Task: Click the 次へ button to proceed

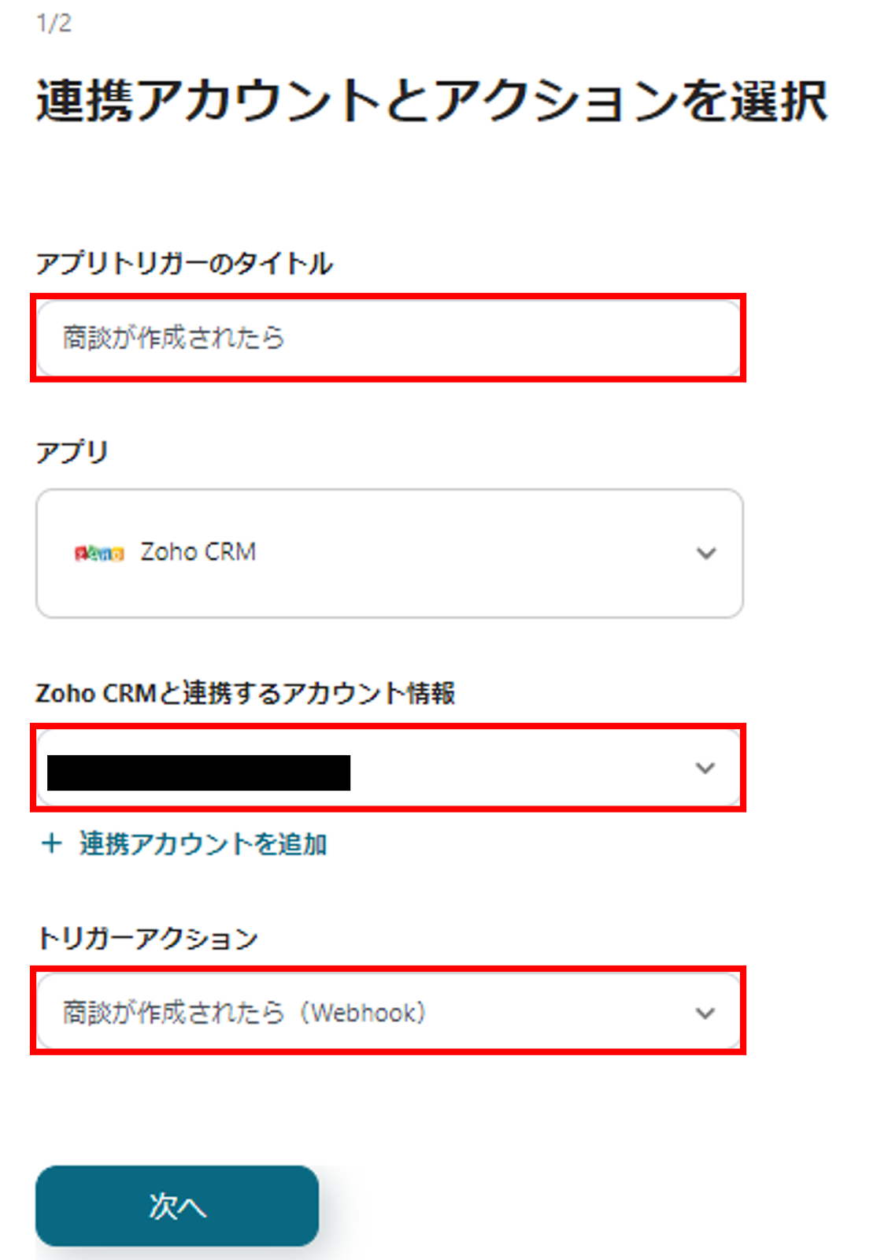Action: (177, 1206)
